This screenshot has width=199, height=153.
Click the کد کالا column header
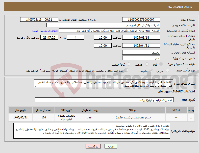[x=176, y=110]
